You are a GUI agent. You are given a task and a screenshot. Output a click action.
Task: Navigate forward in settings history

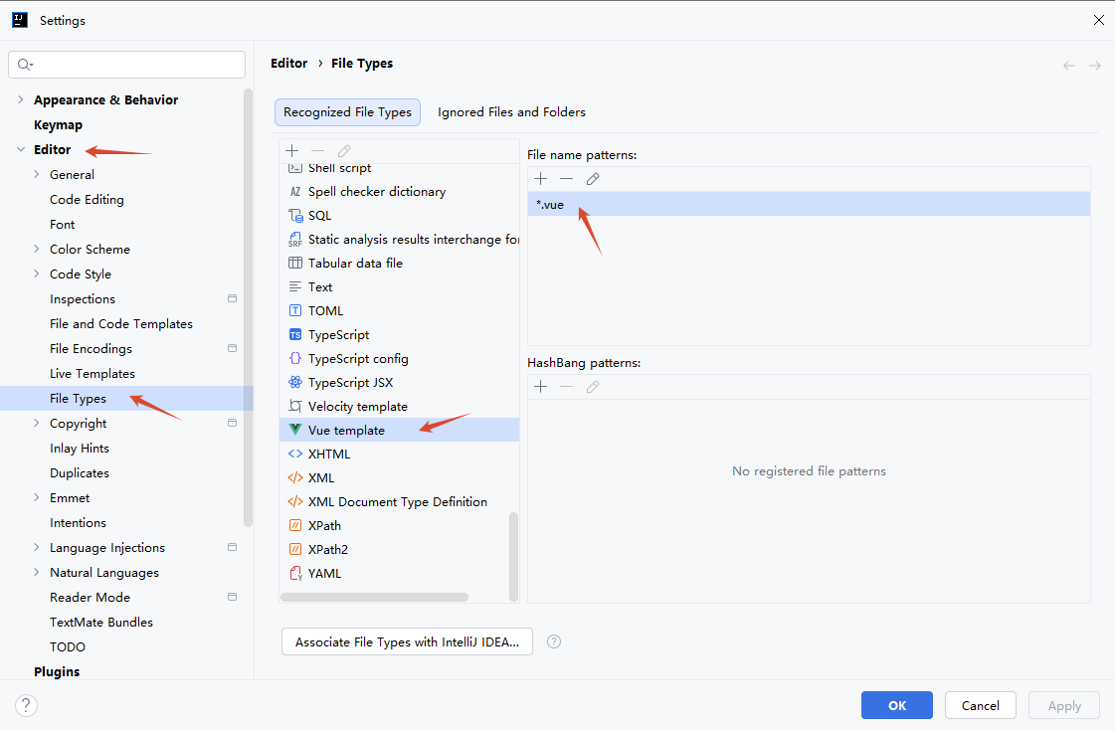click(1095, 66)
